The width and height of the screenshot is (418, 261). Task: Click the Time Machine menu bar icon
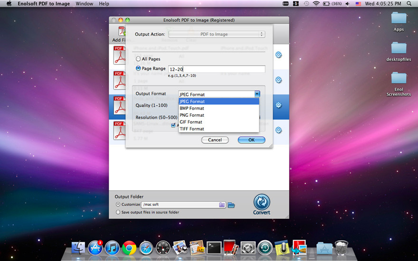306,4
